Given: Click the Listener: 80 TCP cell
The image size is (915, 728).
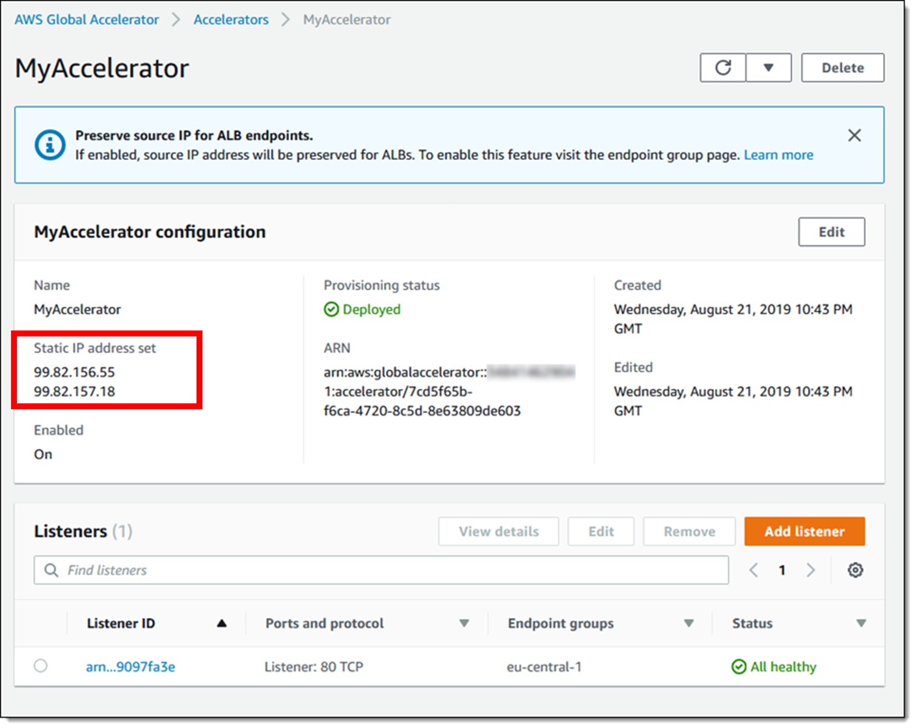Looking at the screenshot, I should (x=314, y=667).
